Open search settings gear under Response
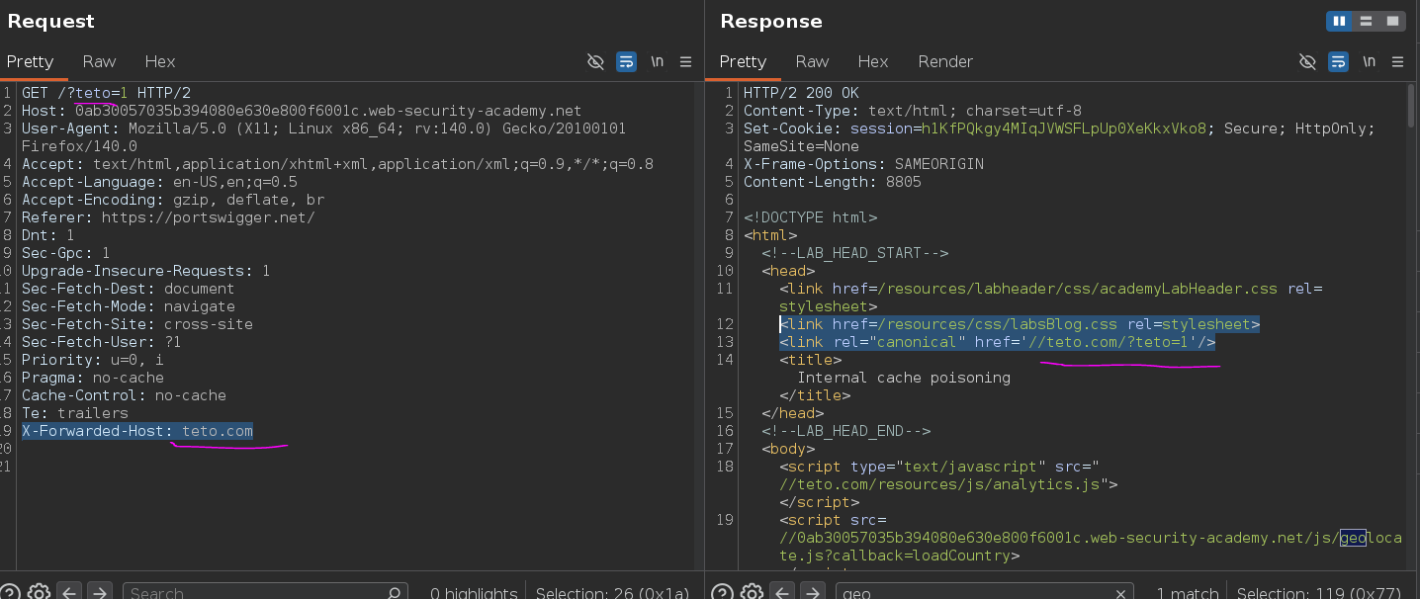Image resolution: width=1420 pixels, height=599 pixels. click(x=752, y=593)
